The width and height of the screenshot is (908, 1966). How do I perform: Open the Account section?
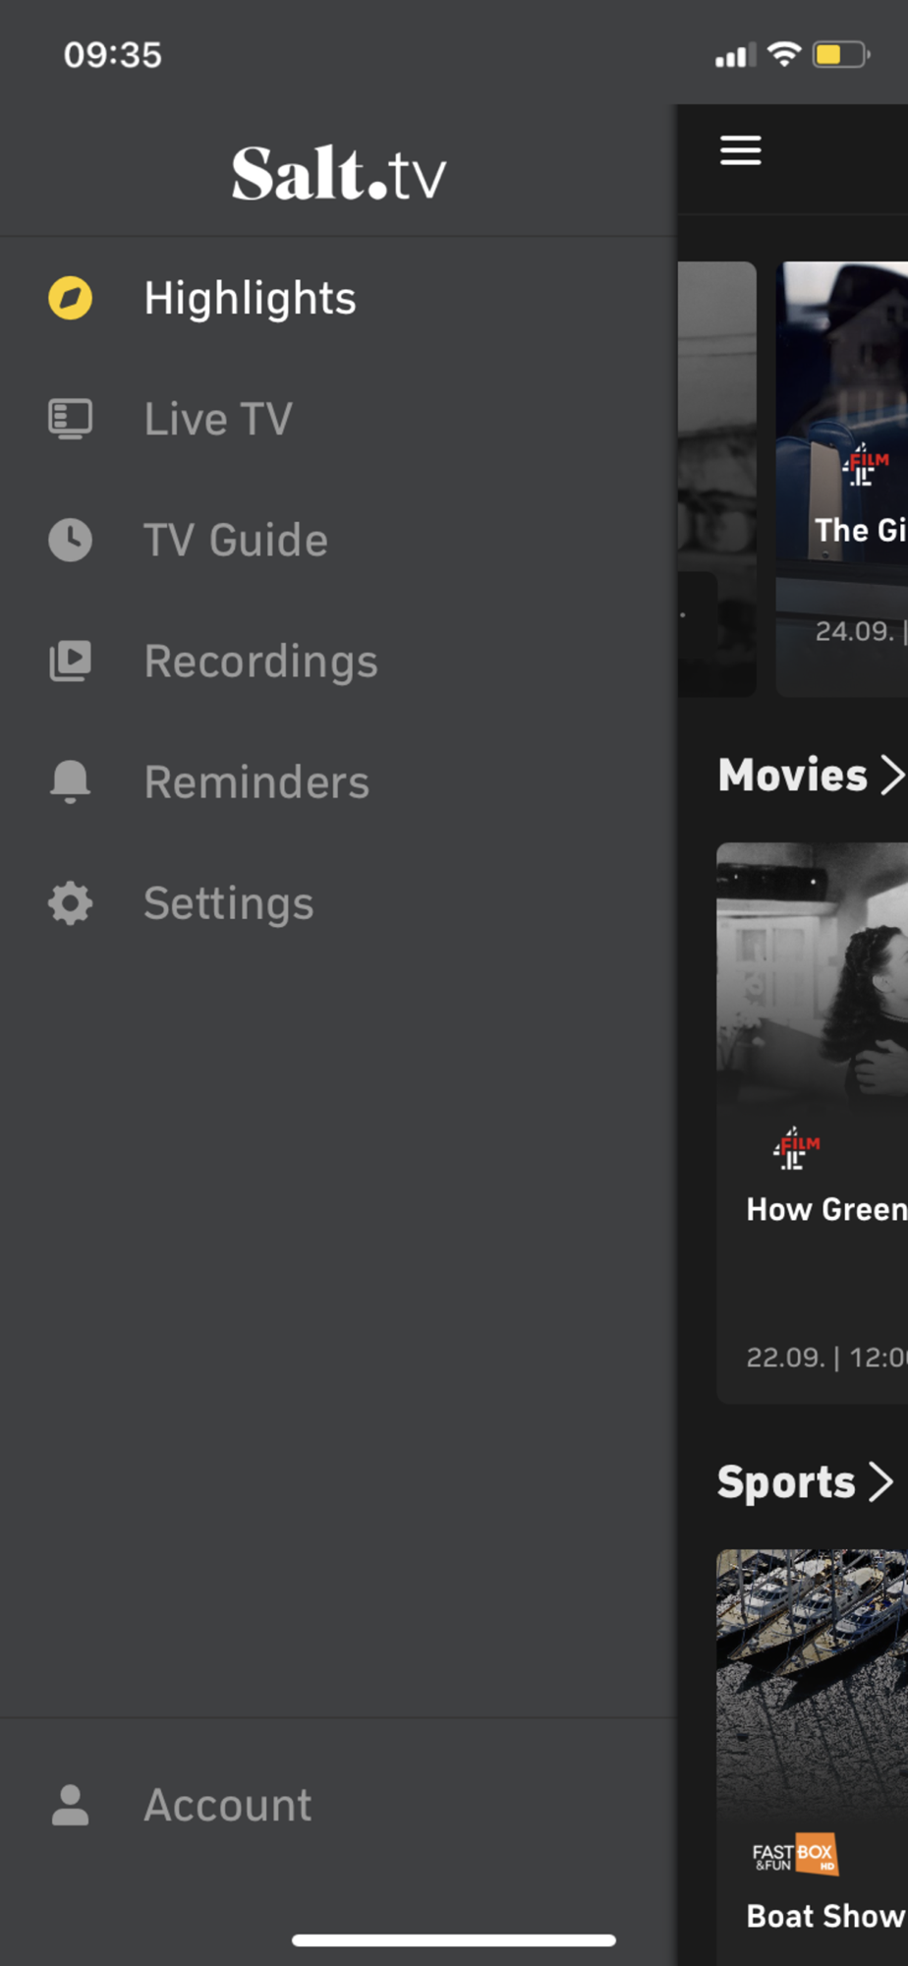pyautogui.click(x=338, y=1805)
